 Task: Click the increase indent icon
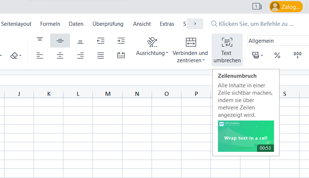[x=121, y=41]
